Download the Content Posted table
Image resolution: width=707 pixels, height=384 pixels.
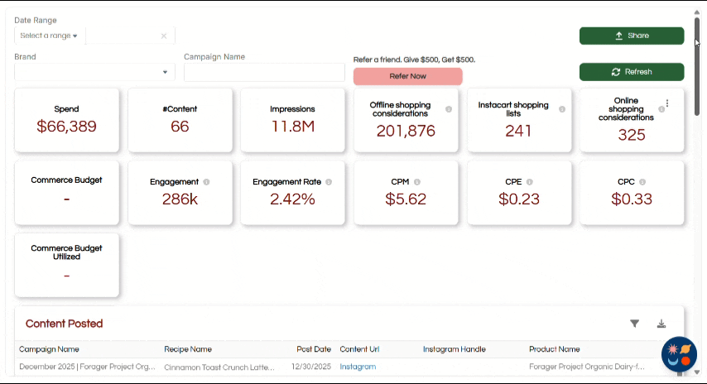point(661,324)
